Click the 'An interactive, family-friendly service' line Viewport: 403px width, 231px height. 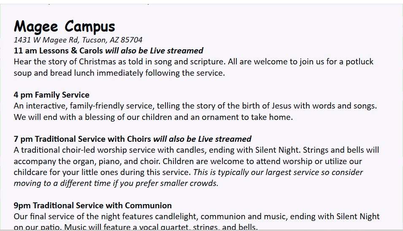click(x=195, y=106)
